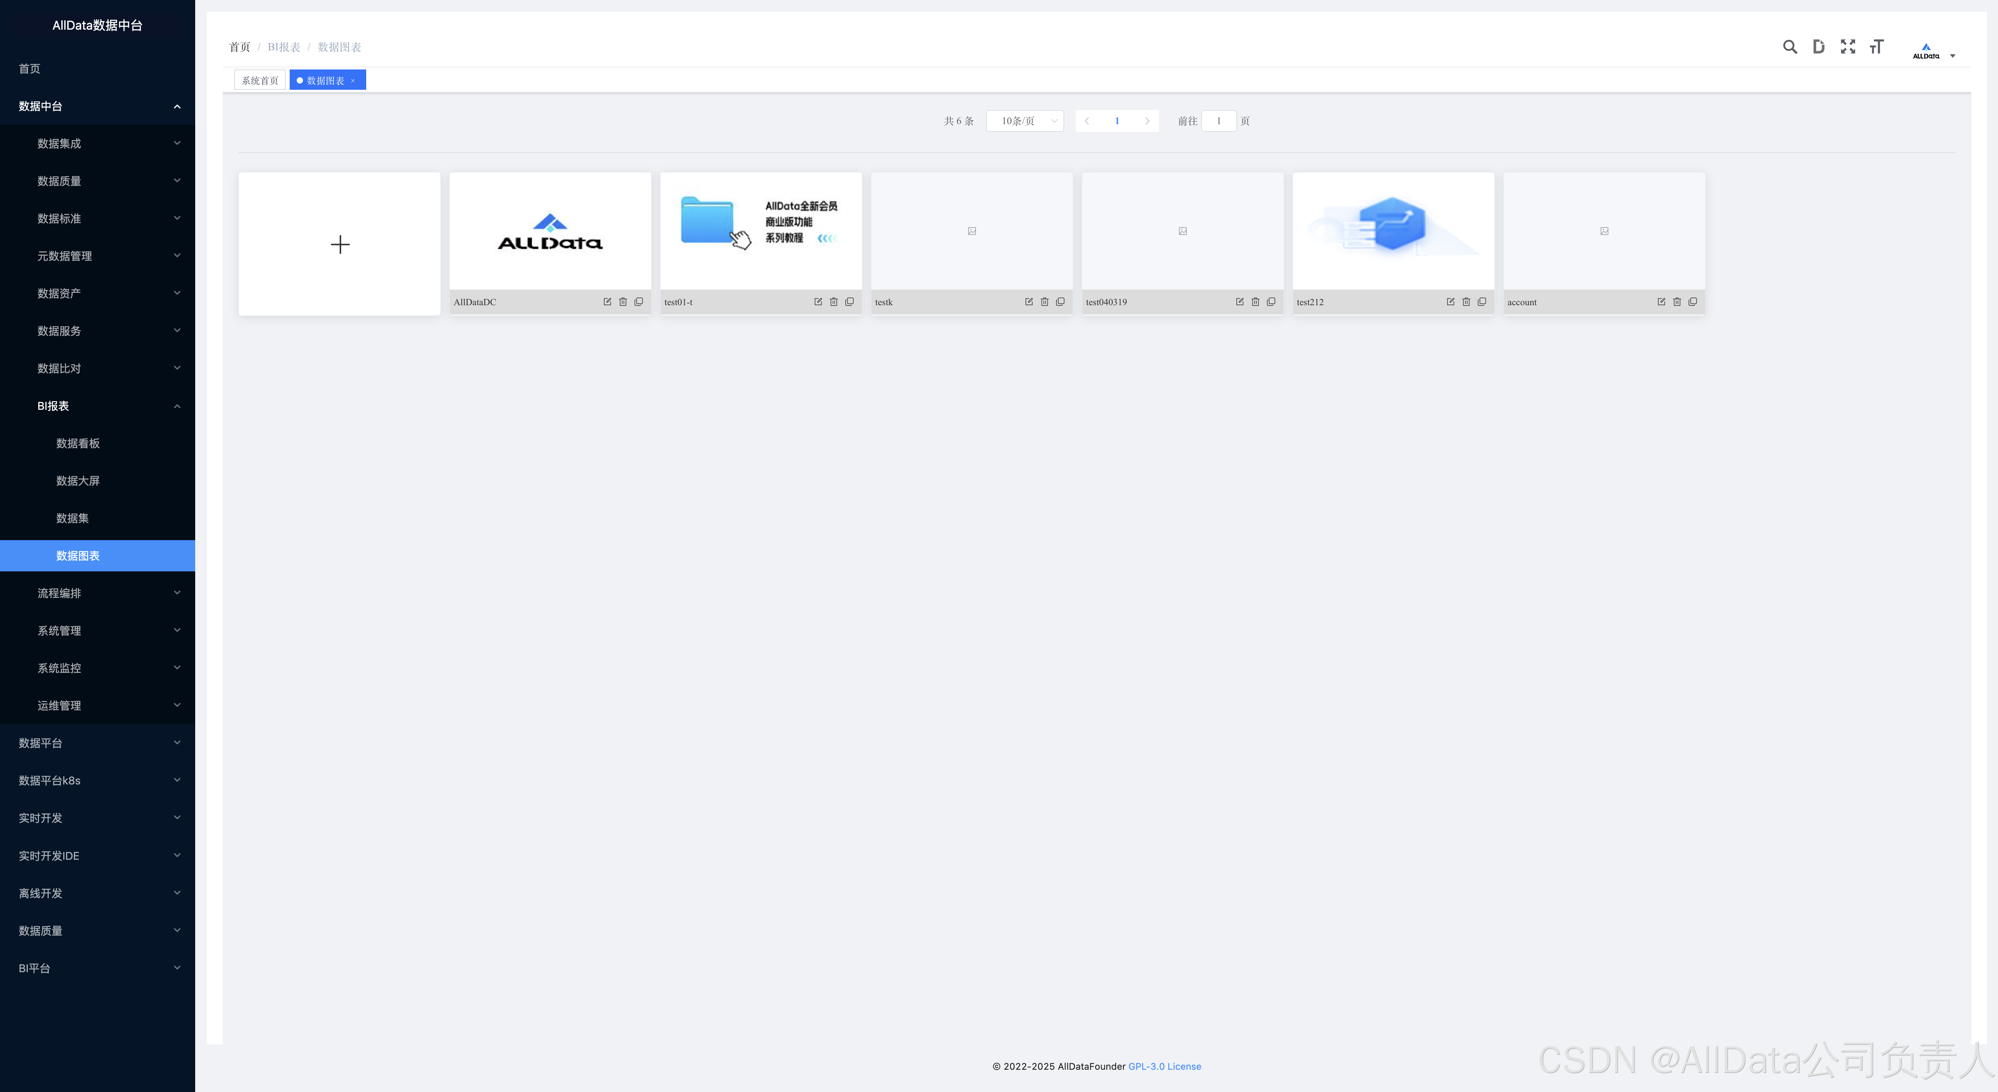
Task: Click the 前往 page number input field
Action: click(x=1218, y=121)
